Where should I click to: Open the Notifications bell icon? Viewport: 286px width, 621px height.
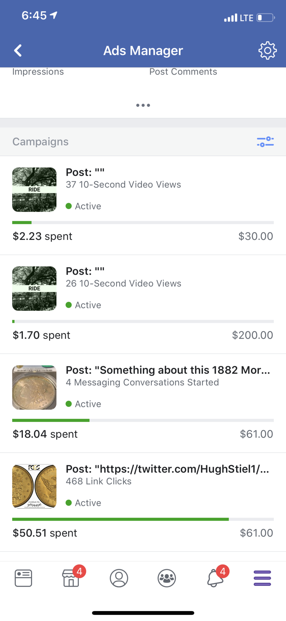(x=215, y=578)
